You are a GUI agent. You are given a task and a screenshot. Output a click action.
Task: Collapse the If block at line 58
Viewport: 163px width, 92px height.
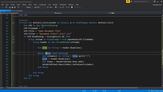13,37
